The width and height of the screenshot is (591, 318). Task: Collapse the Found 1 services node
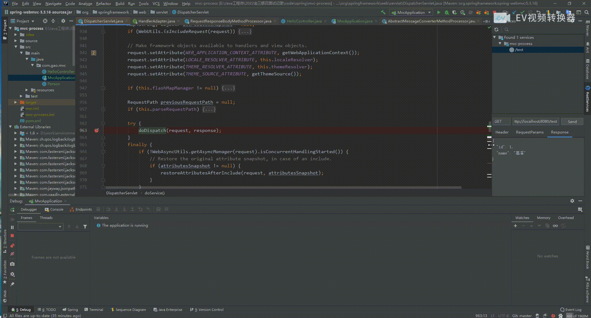coord(495,37)
